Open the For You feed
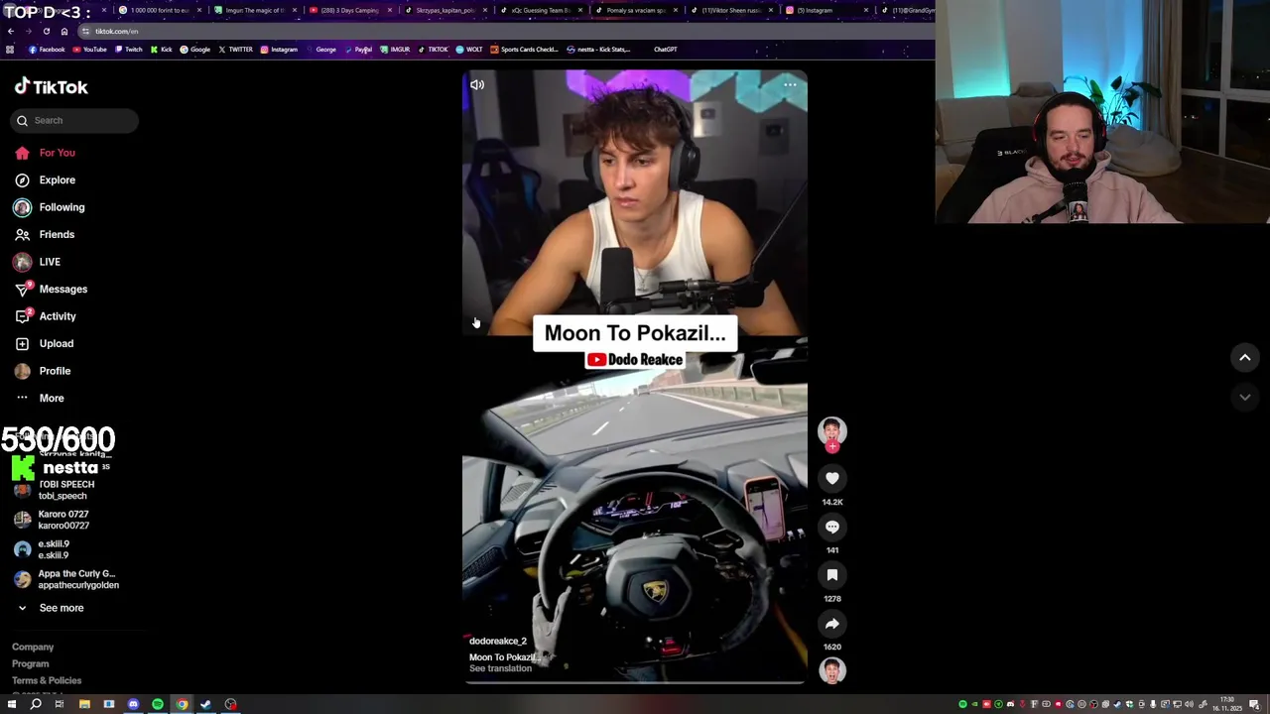The width and height of the screenshot is (1270, 714). click(x=57, y=153)
